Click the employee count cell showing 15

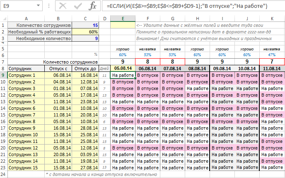click(x=85, y=25)
